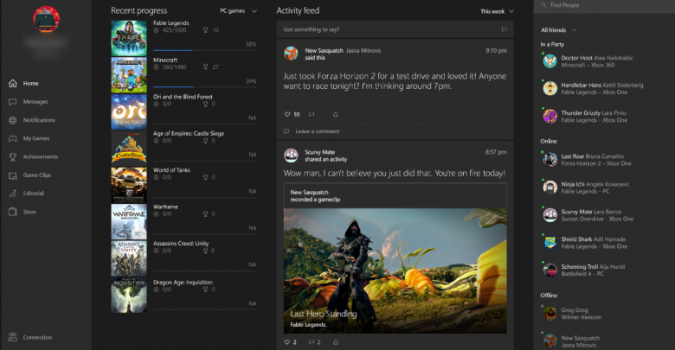This screenshot has width=675, height=350.
Task: Open Handlebar Hans avatar in friends list
Action: click(x=550, y=88)
